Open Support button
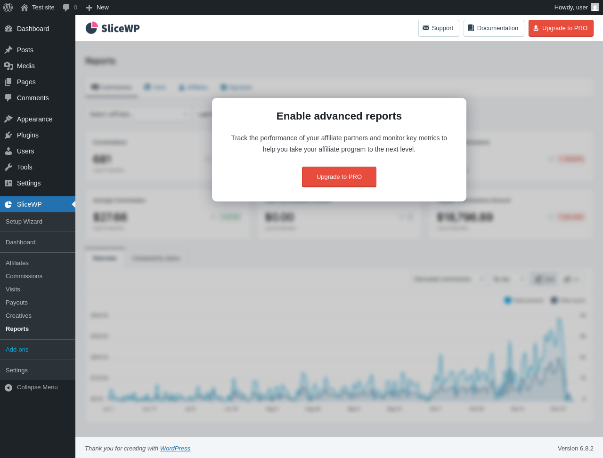 tap(439, 28)
